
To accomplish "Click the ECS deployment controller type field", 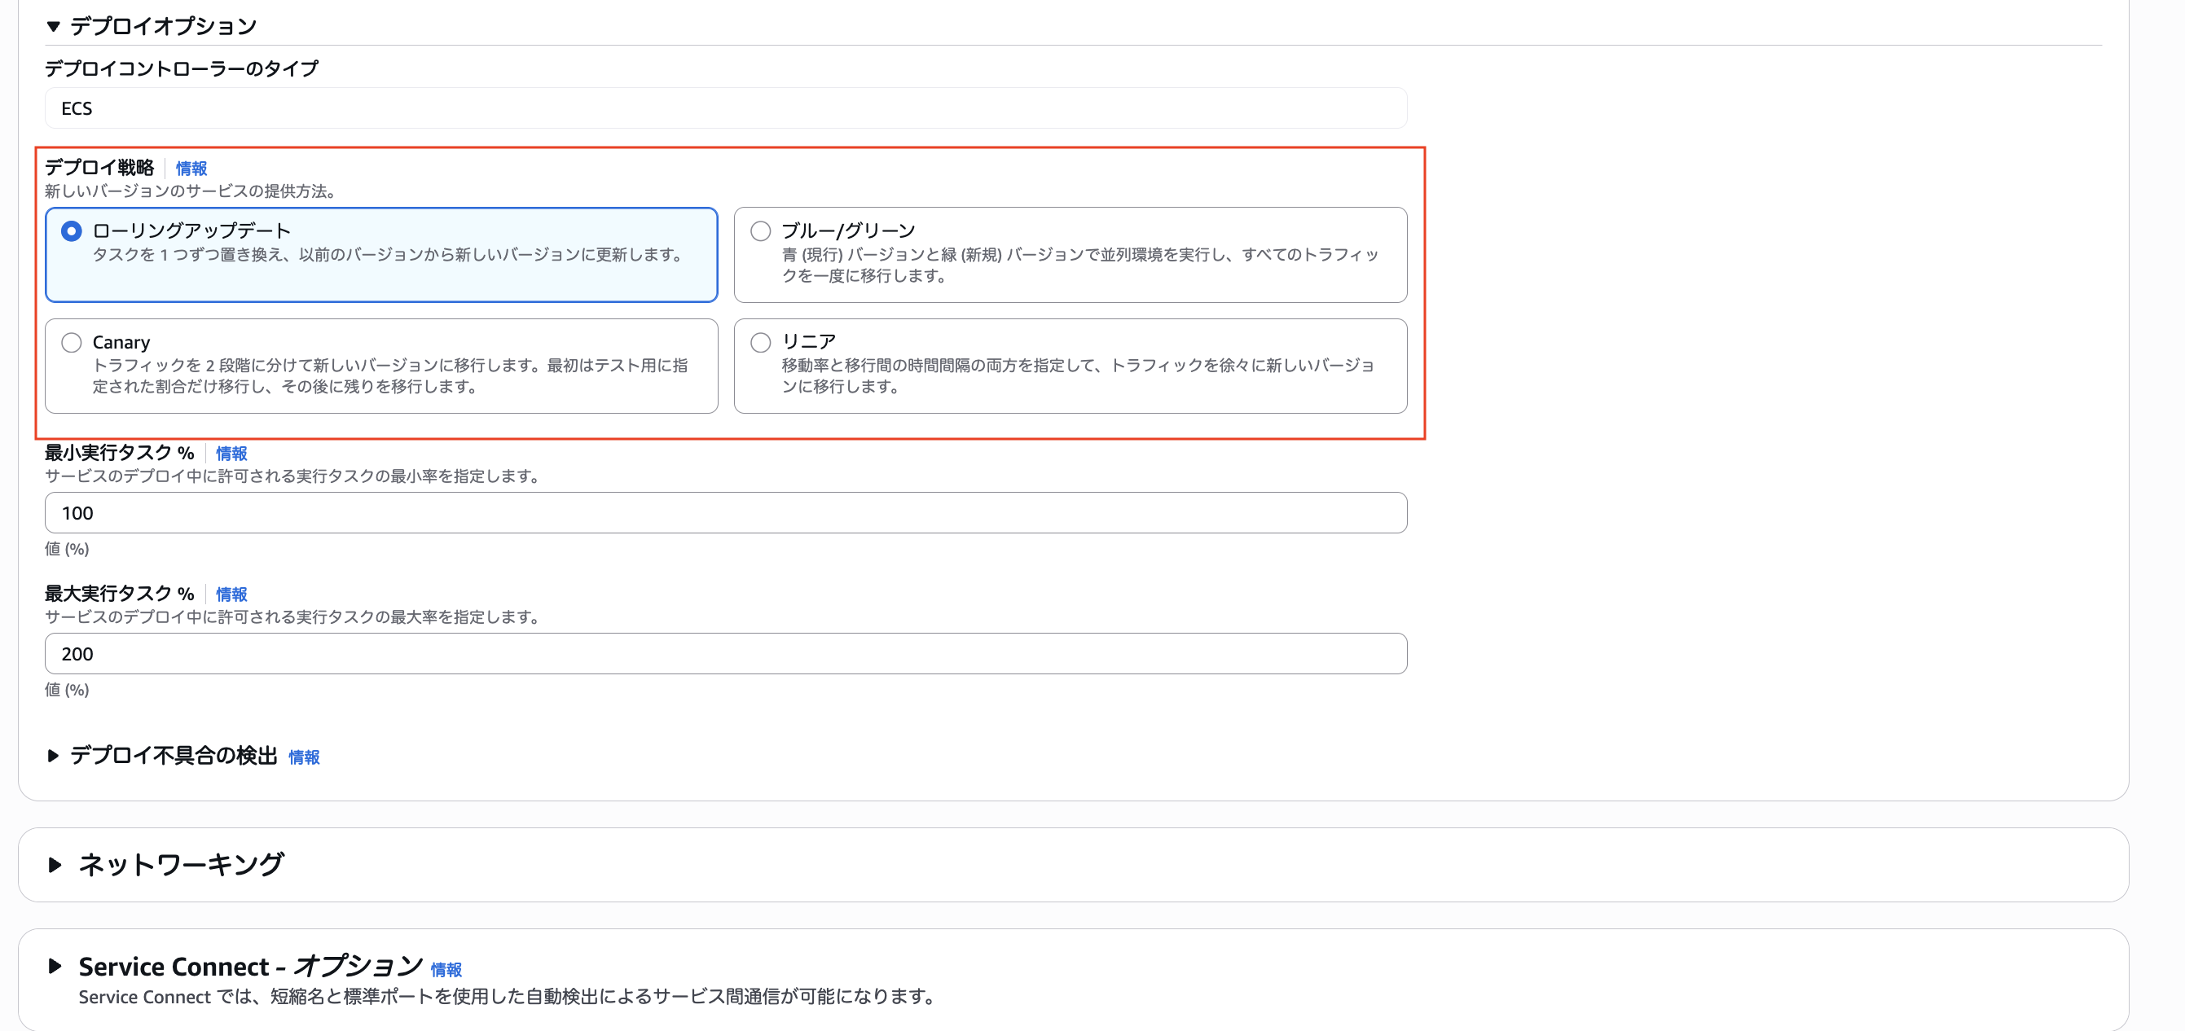I will 725,107.
